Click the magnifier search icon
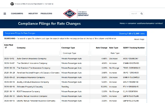Screen dimensions: 165x103 point(142,14)
